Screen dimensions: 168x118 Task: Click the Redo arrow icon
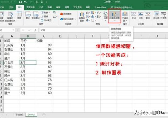[31, 2]
